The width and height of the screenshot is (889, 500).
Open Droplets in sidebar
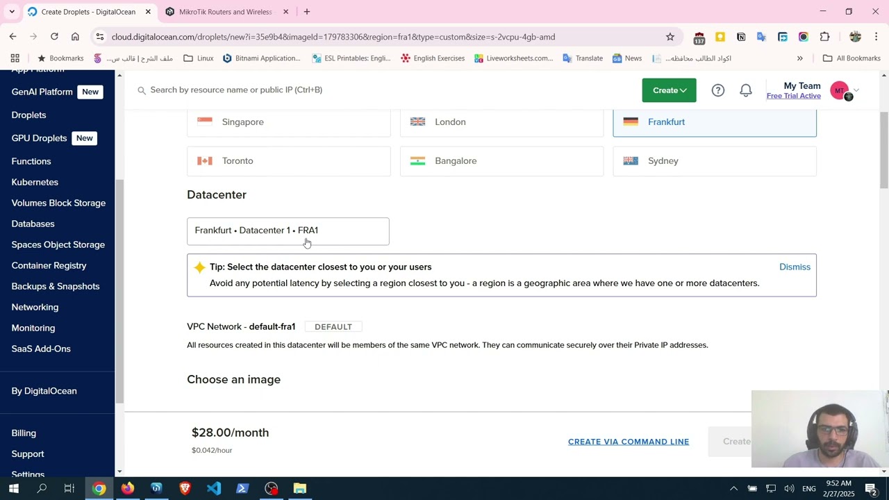pyautogui.click(x=28, y=115)
